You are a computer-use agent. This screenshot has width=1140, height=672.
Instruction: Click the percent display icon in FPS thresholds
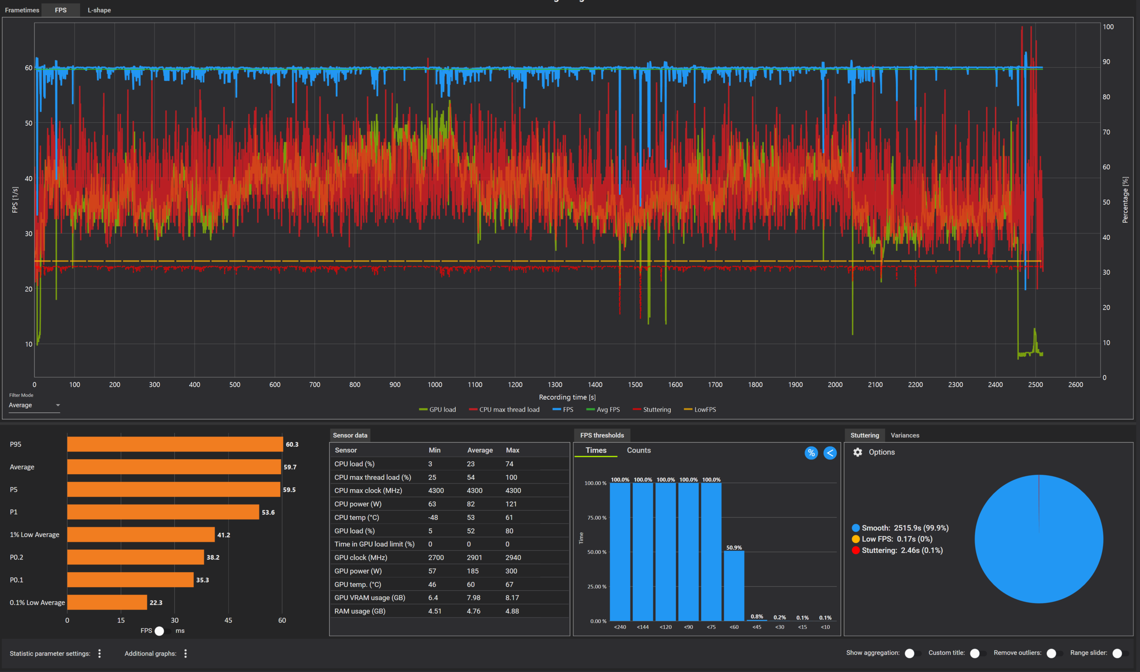(811, 453)
